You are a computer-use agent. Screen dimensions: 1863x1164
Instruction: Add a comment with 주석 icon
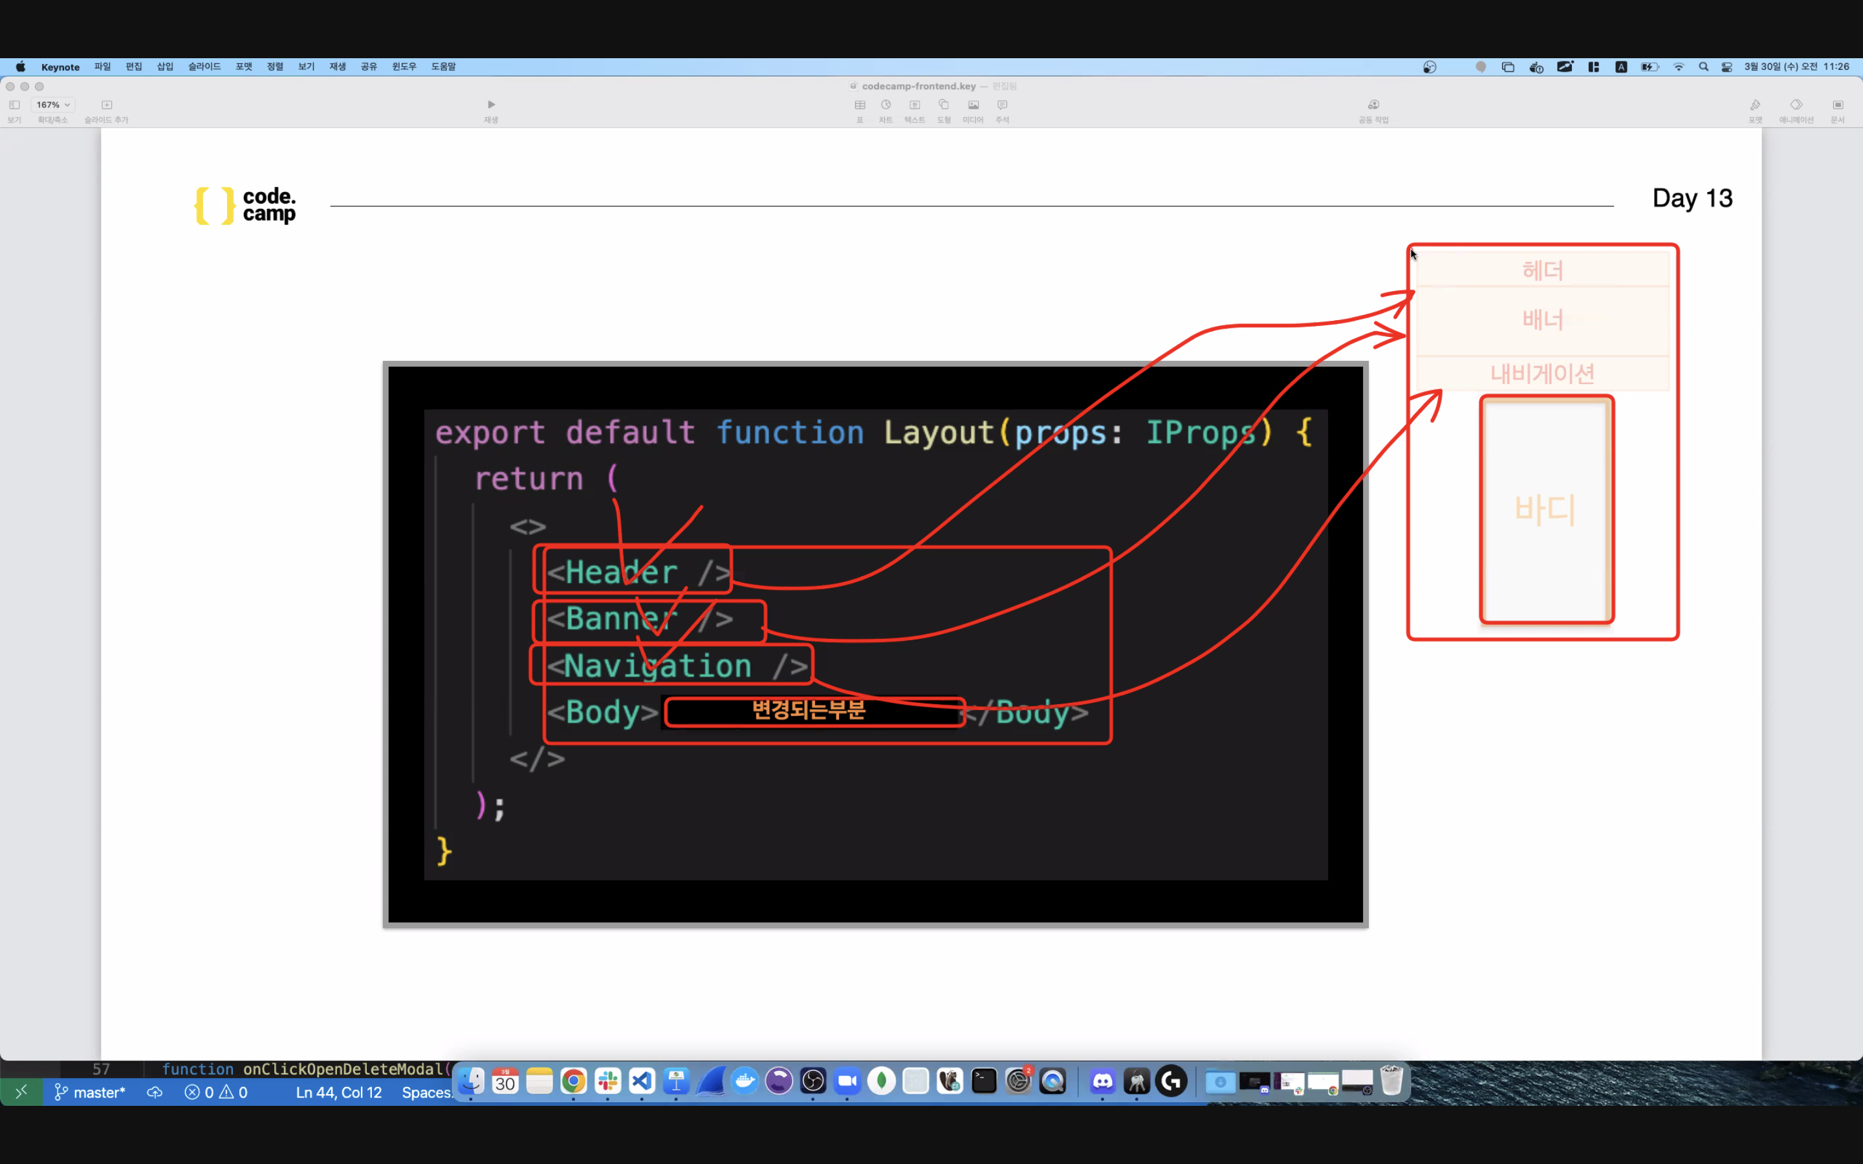pyautogui.click(x=1002, y=105)
